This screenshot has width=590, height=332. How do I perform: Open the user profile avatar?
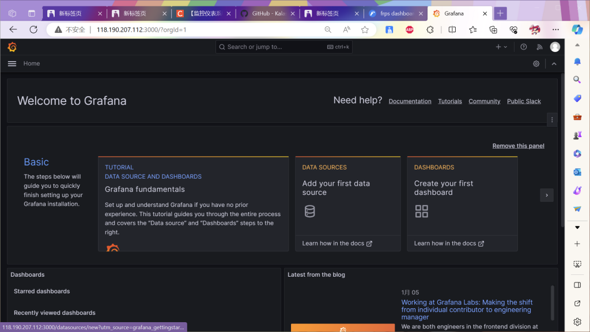click(555, 47)
